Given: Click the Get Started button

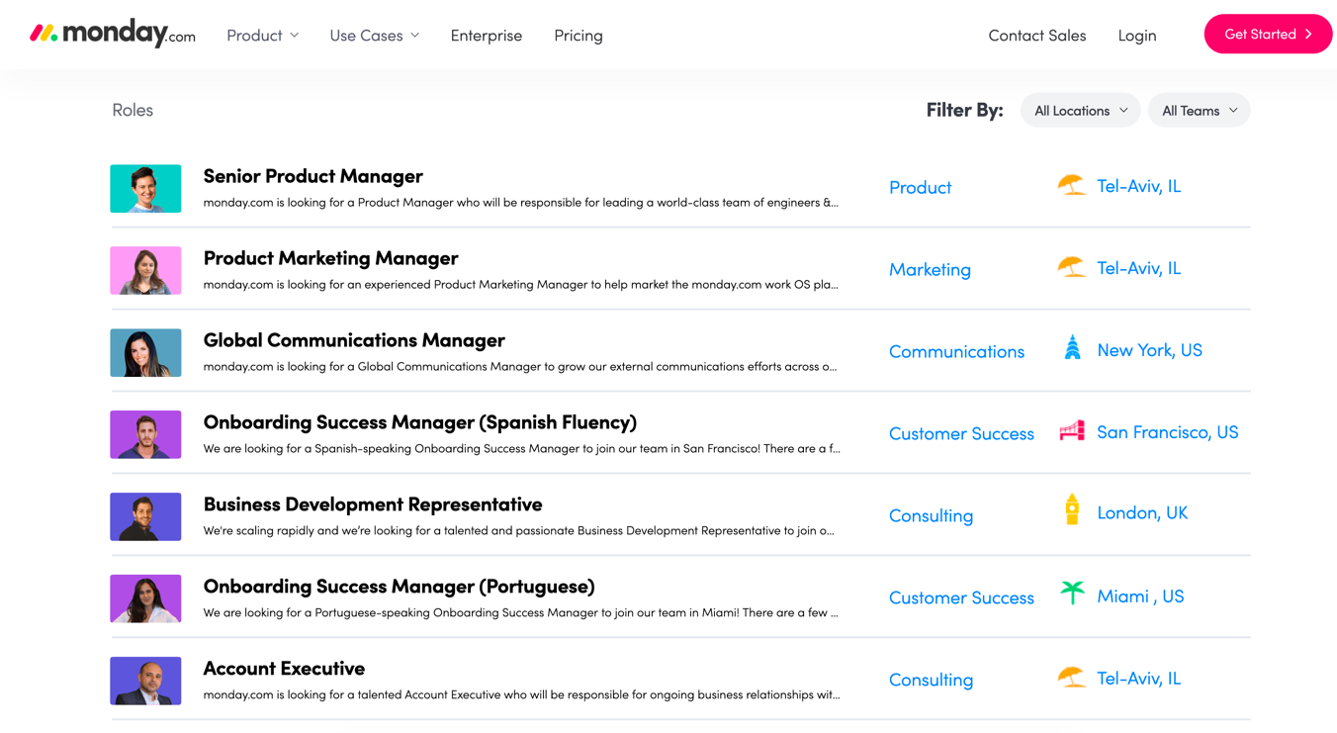Looking at the screenshot, I should click(1267, 35).
